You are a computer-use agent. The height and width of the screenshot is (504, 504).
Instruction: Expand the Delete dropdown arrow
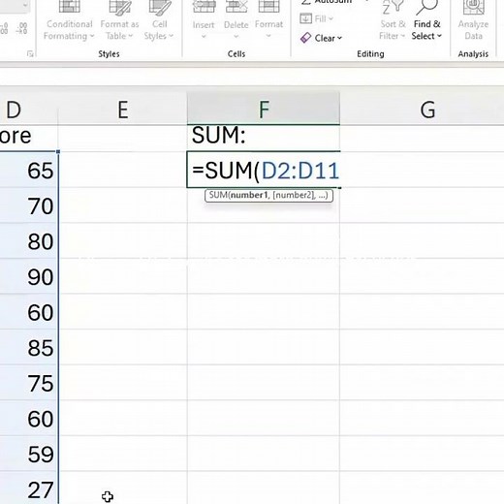236,36
